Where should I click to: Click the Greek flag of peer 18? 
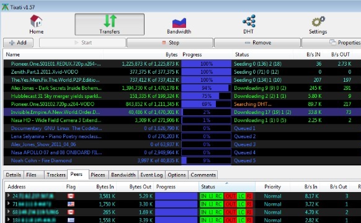pos(71,220)
